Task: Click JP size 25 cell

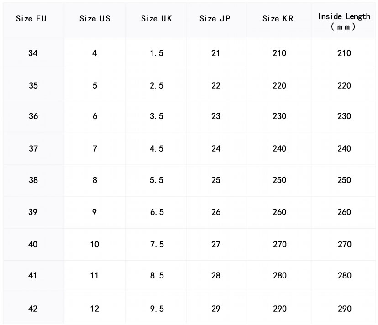Action: tap(215, 180)
